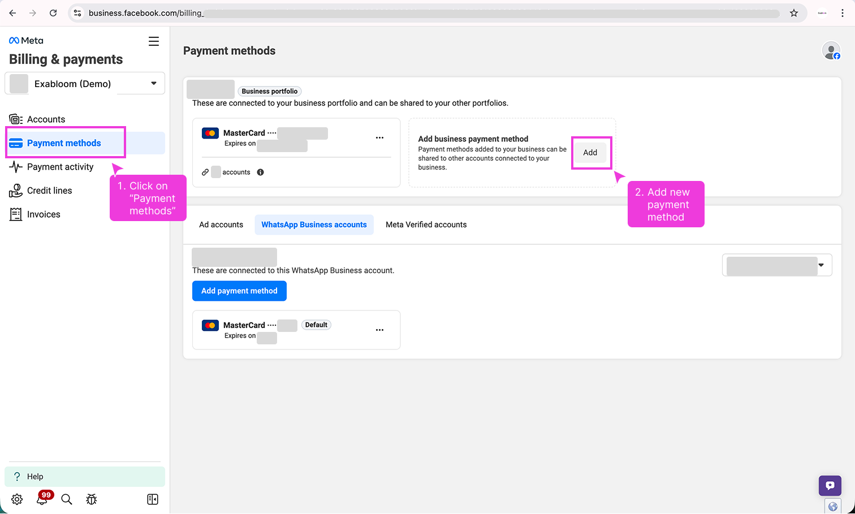Click Add for business payment method
The image size is (855, 514).
(590, 153)
